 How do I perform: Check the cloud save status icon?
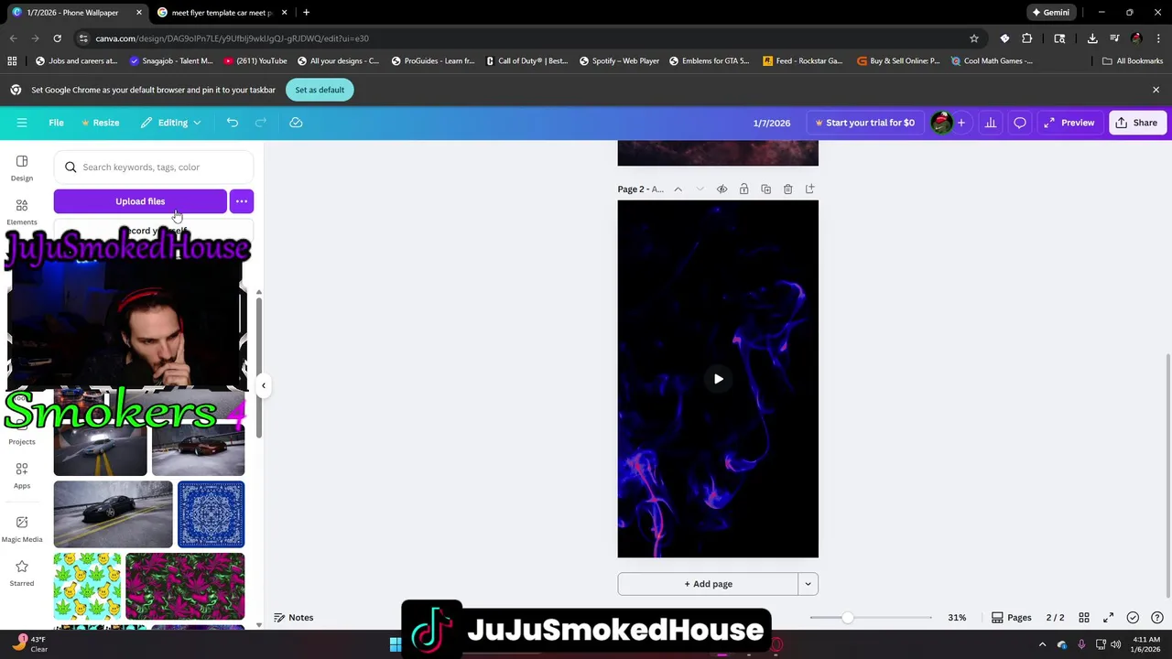296,123
